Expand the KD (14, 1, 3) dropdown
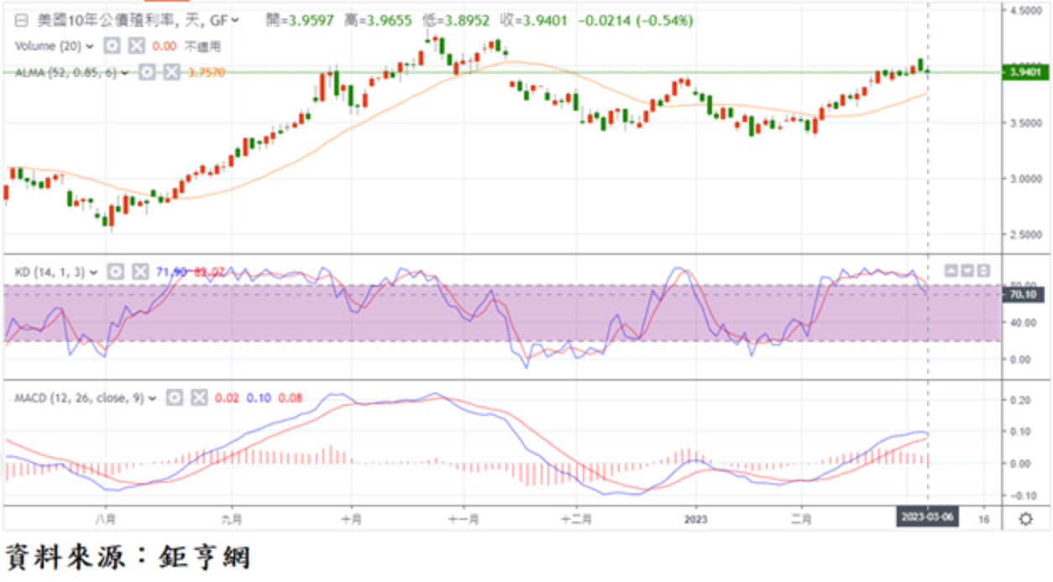Viewport: 1053px width, 582px height. coord(93,272)
